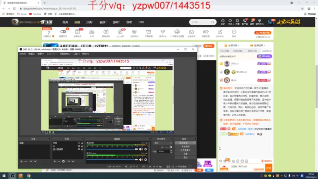This screenshot has height=179, width=318.
Task: Adjust microphone volume slider in OBS
Action: [x=112, y=160]
